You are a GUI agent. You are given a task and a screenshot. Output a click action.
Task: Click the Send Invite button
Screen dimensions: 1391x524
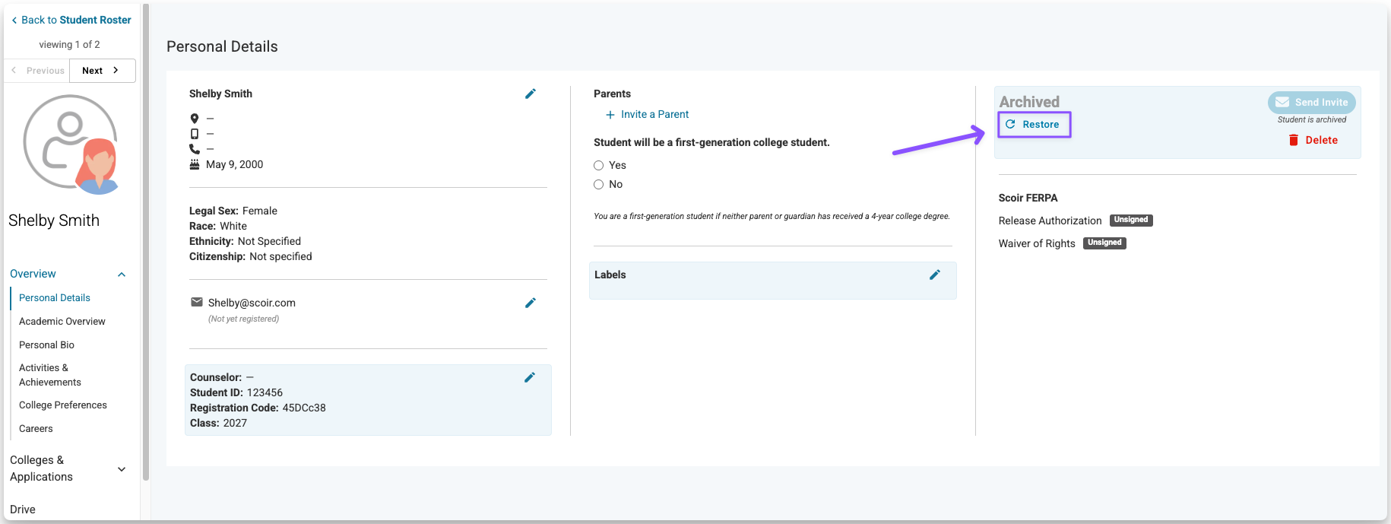click(x=1311, y=103)
